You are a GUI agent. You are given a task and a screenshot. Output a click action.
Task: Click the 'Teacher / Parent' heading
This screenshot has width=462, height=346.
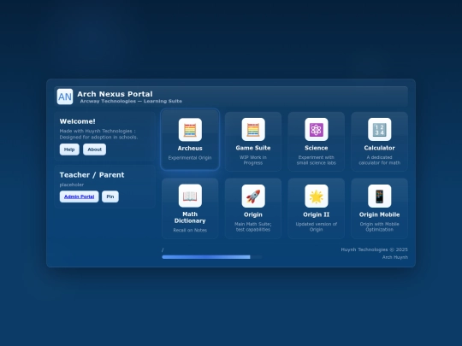pyautogui.click(x=92, y=175)
